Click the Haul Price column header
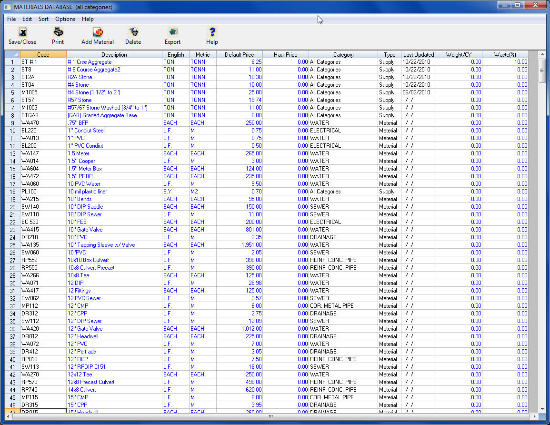This screenshot has width=550, height=425. [286, 54]
